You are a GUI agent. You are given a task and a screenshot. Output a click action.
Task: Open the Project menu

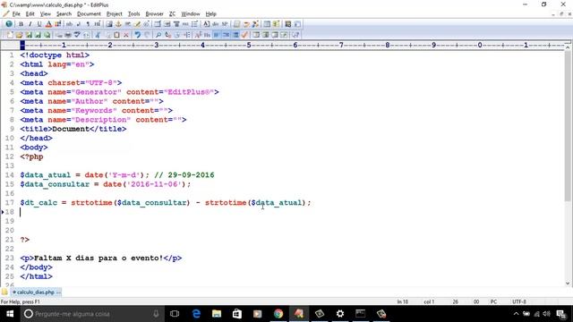coord(115,14)
